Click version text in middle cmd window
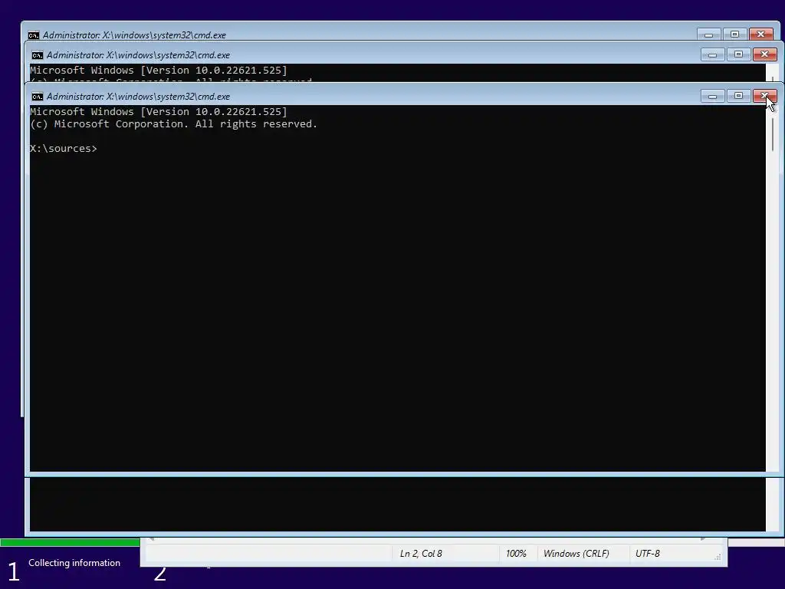Viewport: 785px width, 589px height. click(x=159, y=70)
